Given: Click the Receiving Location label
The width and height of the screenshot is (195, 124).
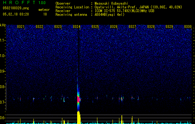Looking at the screenshot, I should point(72,7).
